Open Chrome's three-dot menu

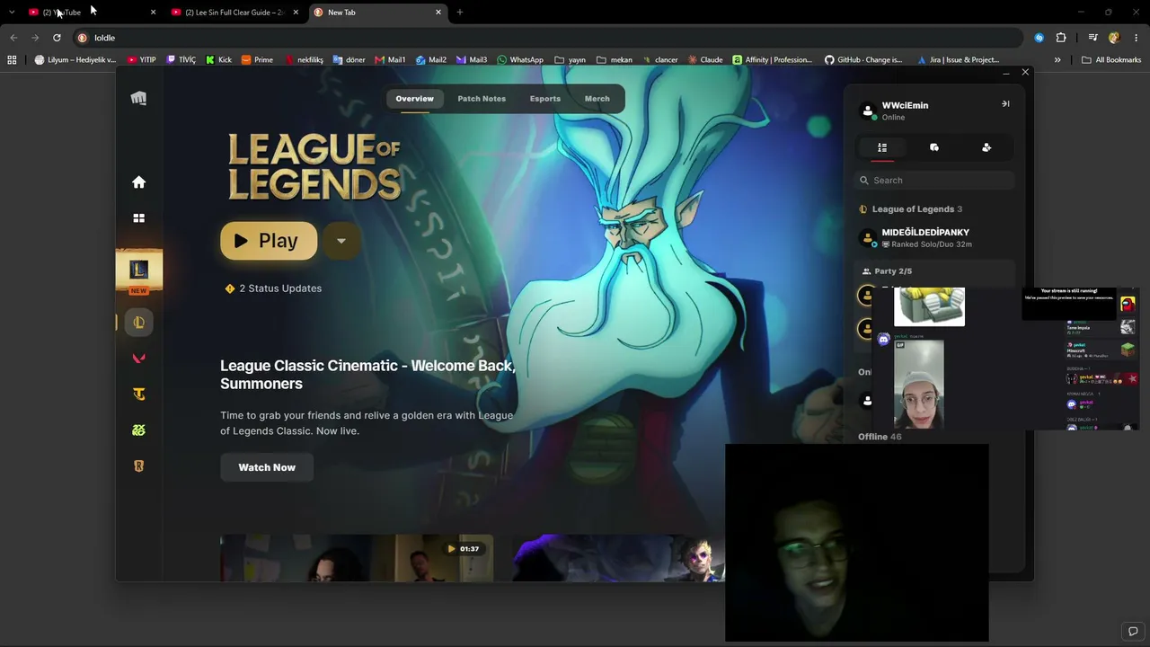[x=1137, y=38]
